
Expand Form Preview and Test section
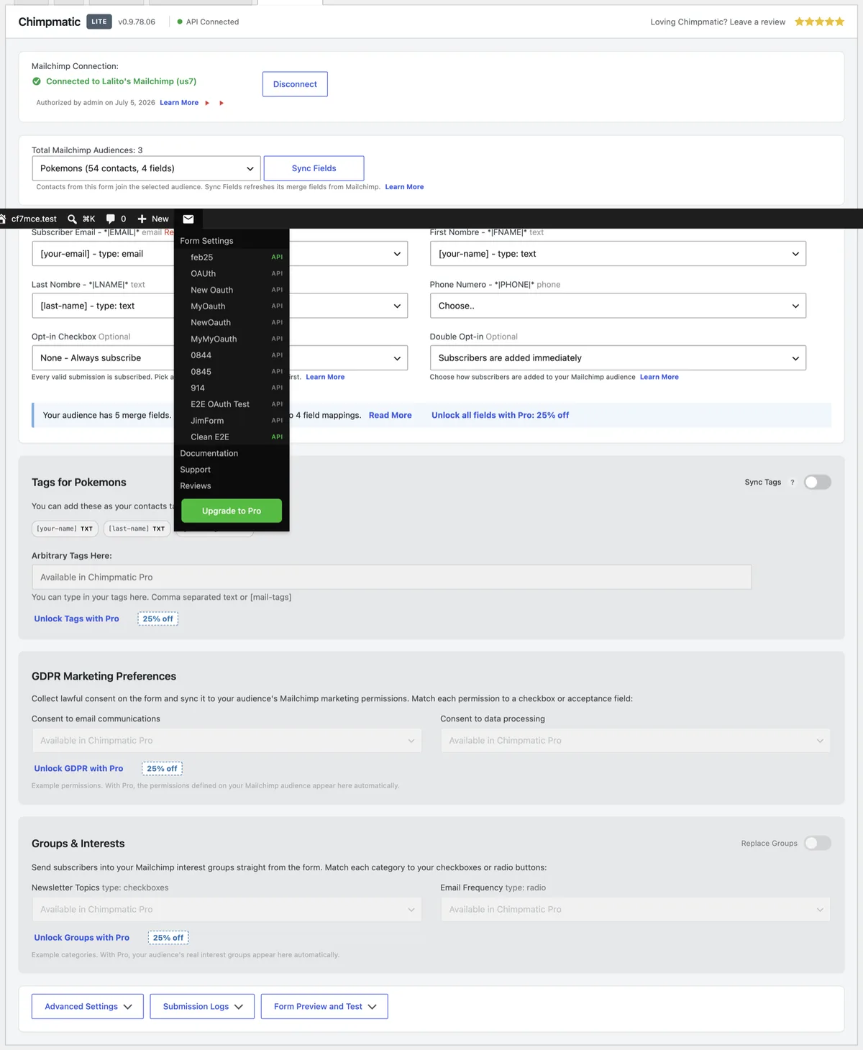(x=324, y=1007)
